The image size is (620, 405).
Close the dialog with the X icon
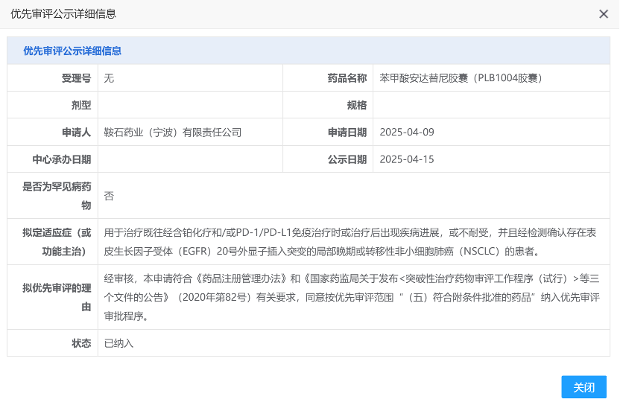coord(604,14)
